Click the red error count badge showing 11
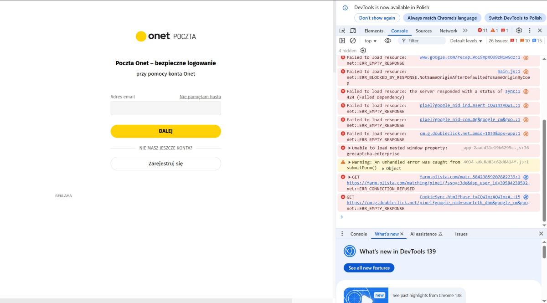Screen dimensions: 547x303 tap(482, 31)
